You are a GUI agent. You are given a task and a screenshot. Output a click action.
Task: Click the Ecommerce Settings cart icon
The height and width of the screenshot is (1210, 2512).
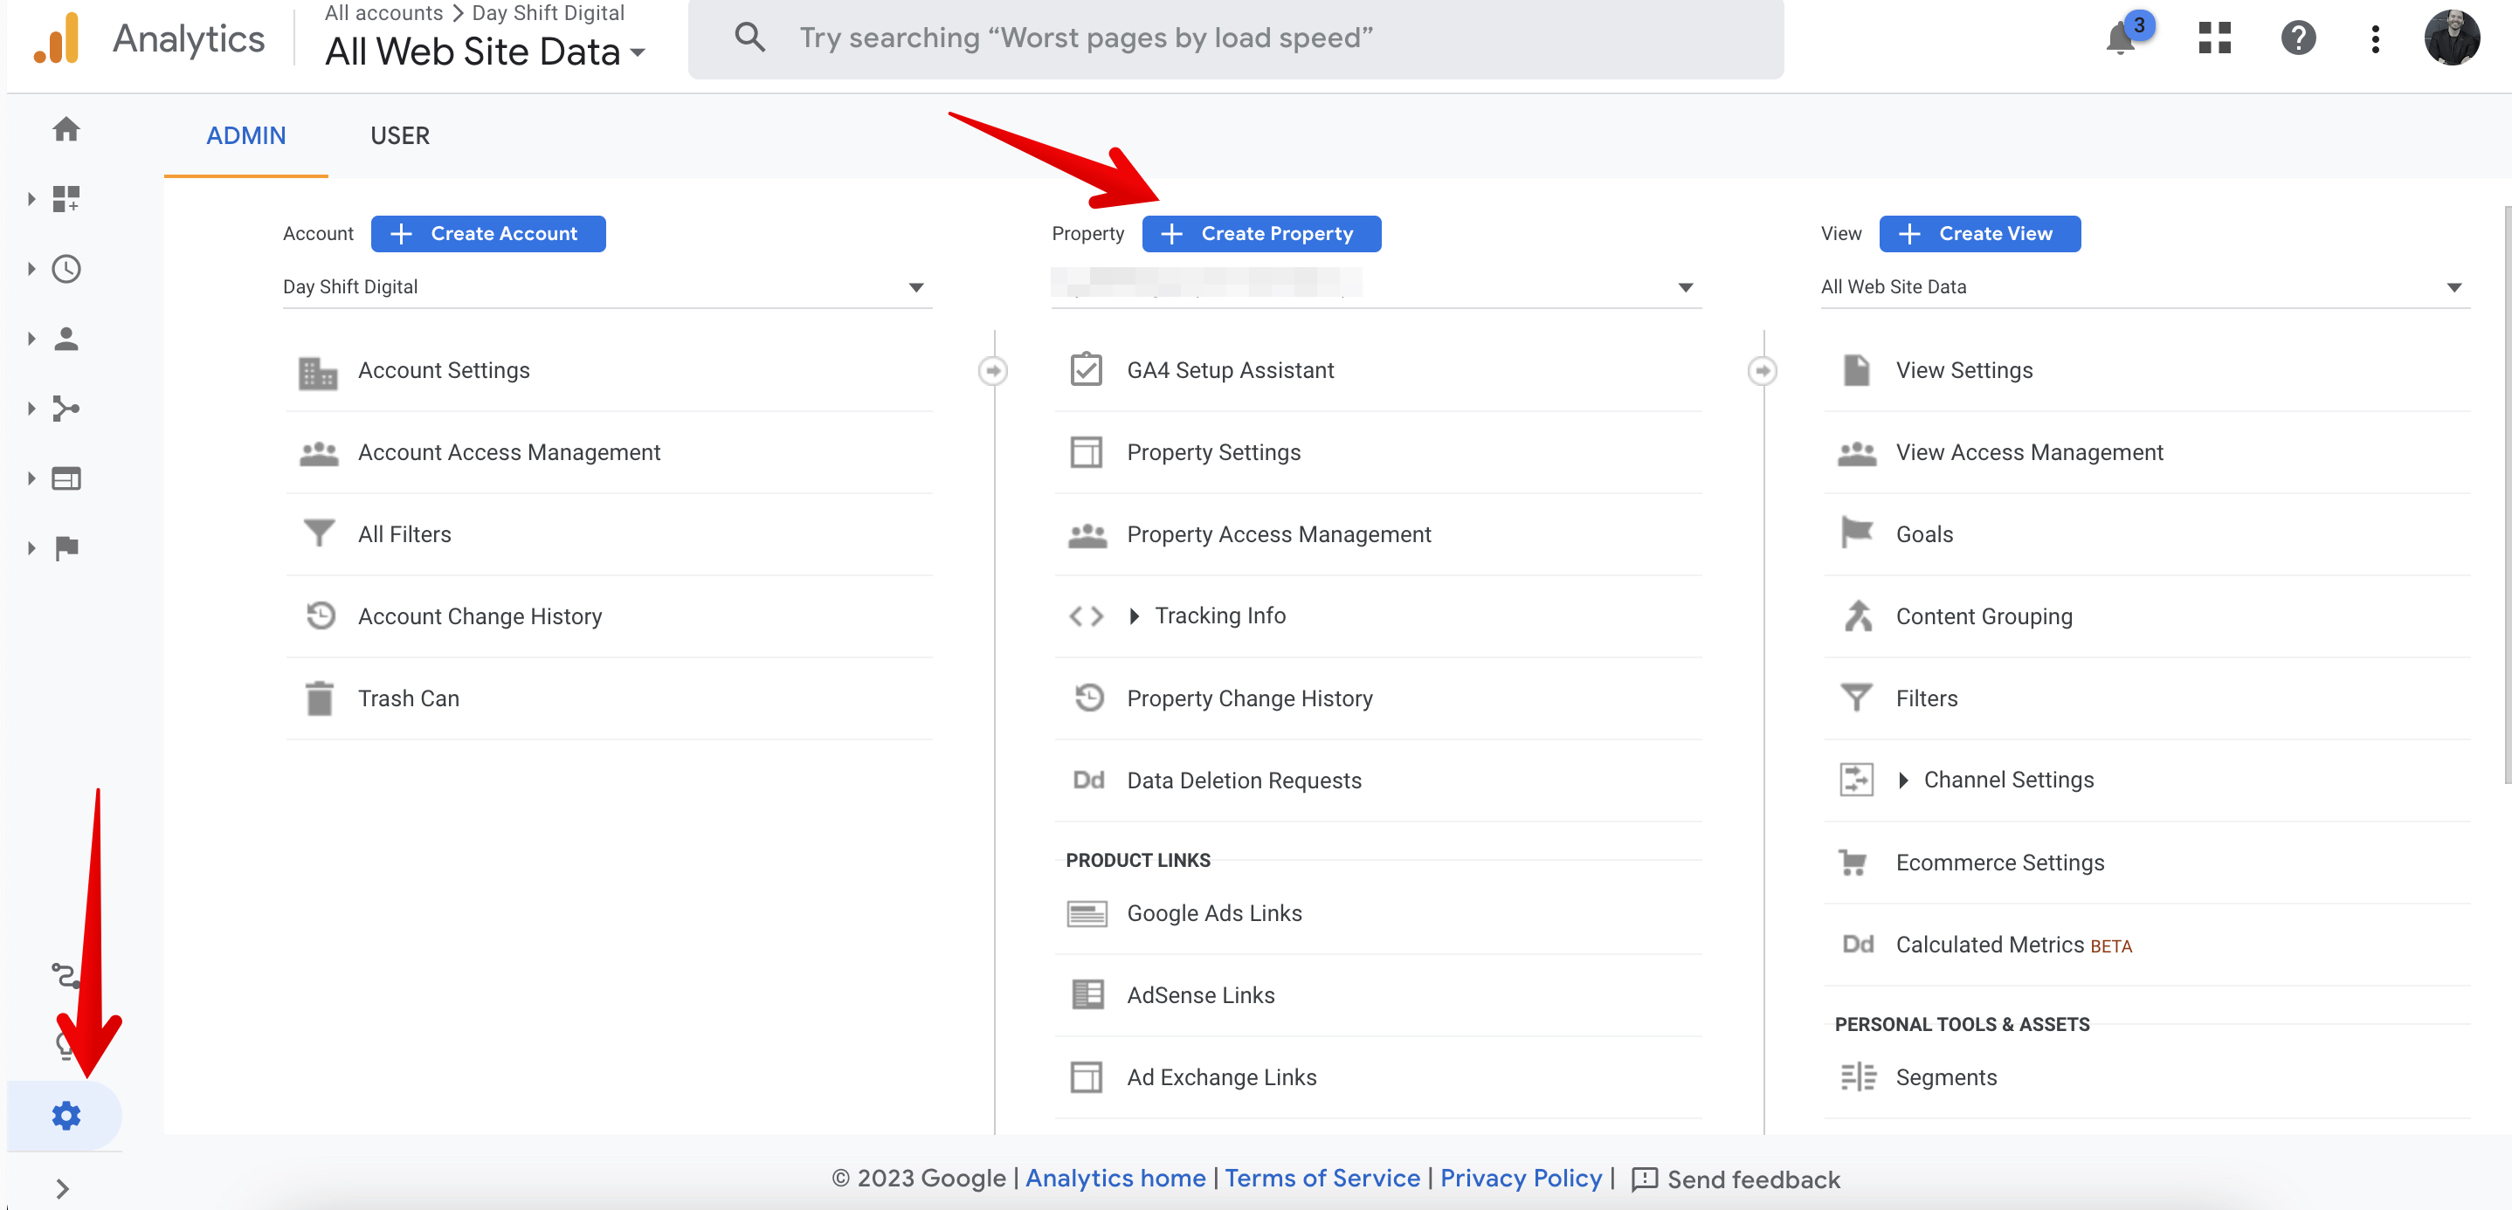[x=1853, y=862]
